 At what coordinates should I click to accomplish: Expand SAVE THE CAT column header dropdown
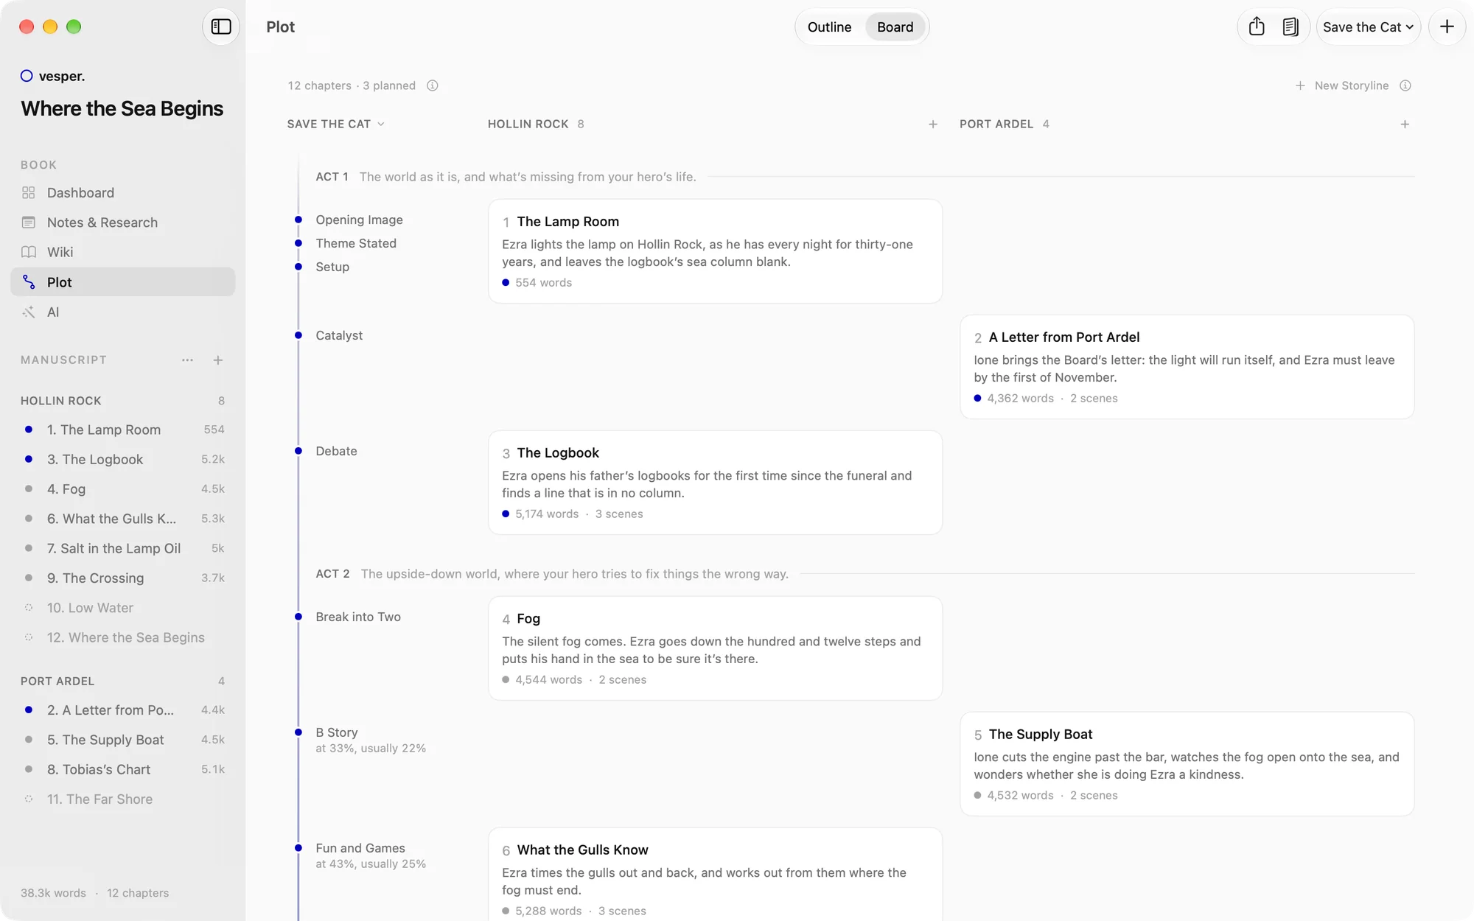(x=335, y=124)
